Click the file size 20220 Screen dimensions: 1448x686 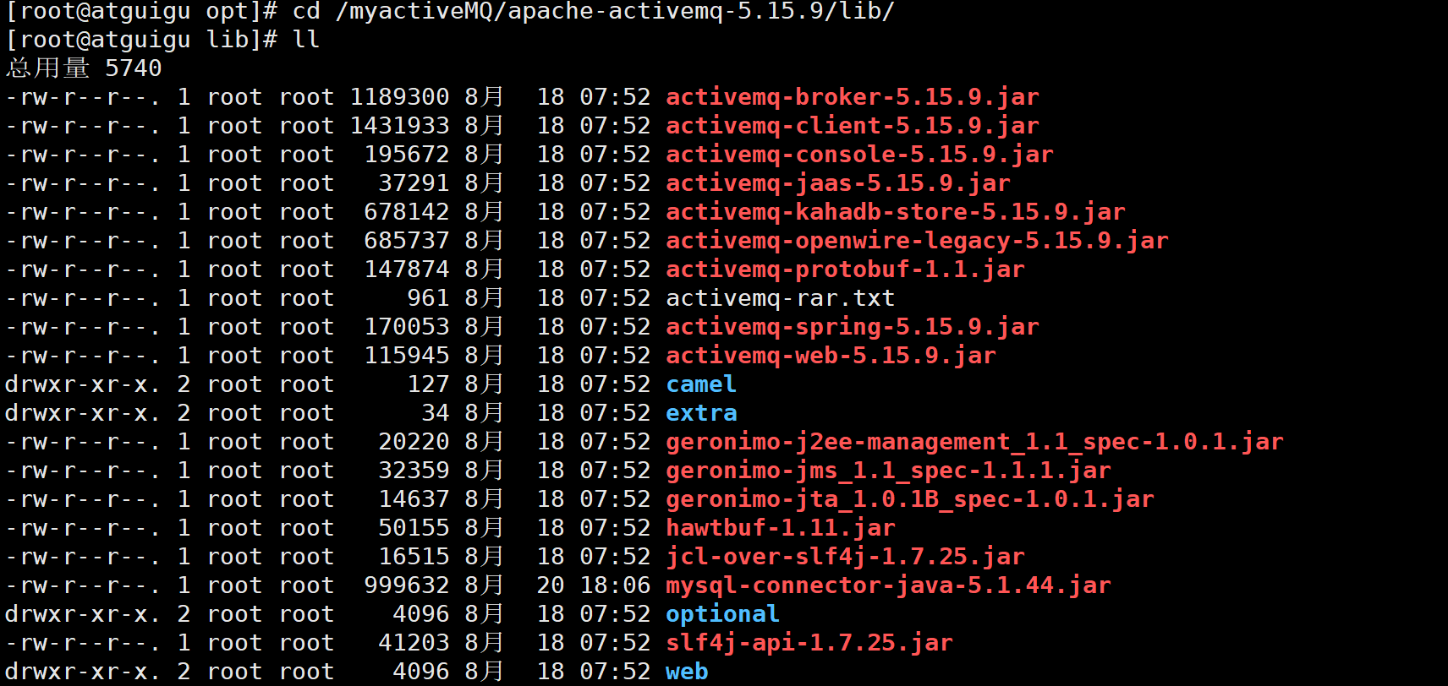pos(414,443)
